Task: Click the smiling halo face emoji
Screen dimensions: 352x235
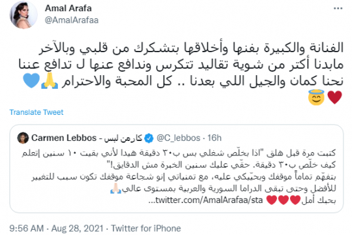Action: pyautogui.click(x=316, y=97)
